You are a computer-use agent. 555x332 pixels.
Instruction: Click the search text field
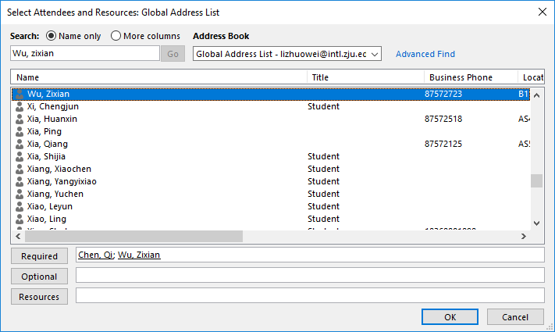(x=85, y=54)
